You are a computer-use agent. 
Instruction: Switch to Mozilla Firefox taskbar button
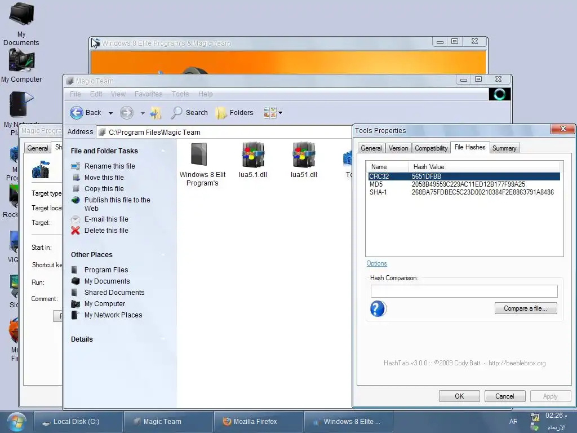tap(259, 422)
